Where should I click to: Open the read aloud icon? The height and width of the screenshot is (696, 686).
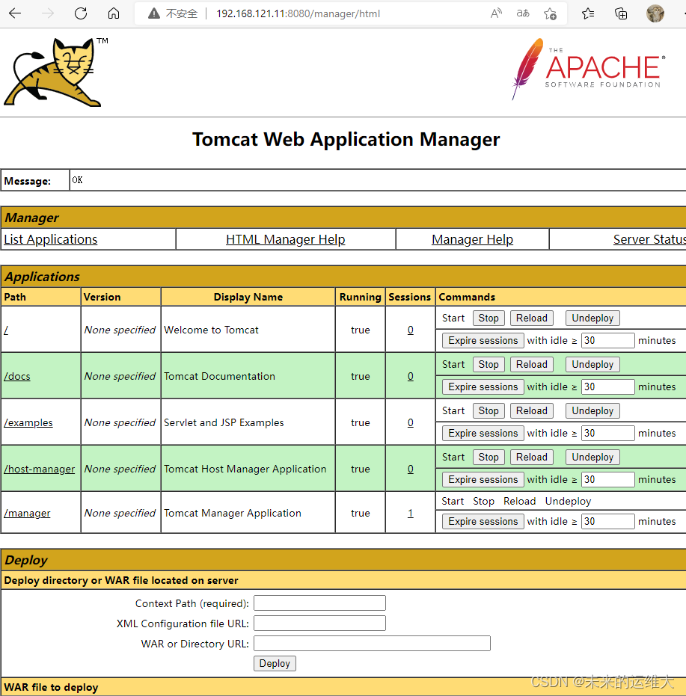click(x=496, y=13)
